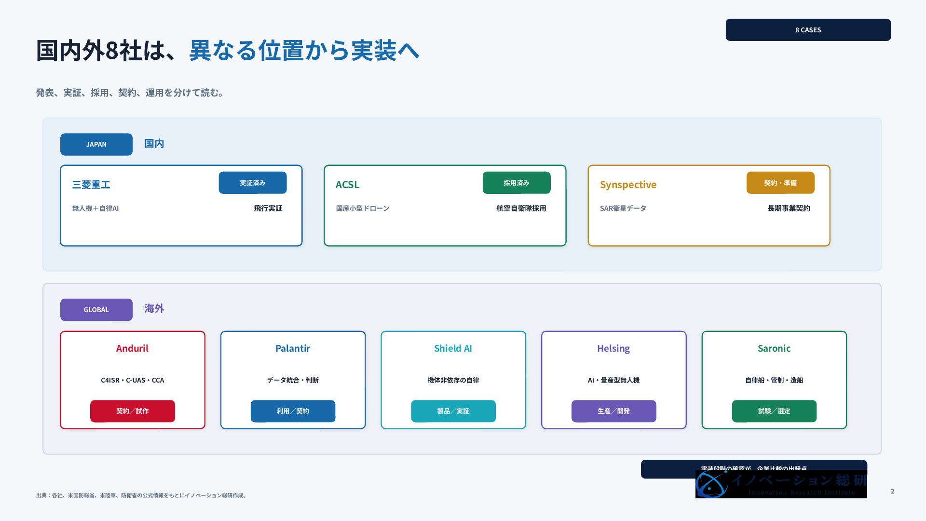The image size is (926, 521).
Task: Select the Helsing card title
Action: point(613,348)
